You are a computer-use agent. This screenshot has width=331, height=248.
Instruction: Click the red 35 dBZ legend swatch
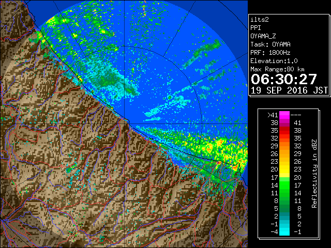point(284,131)
